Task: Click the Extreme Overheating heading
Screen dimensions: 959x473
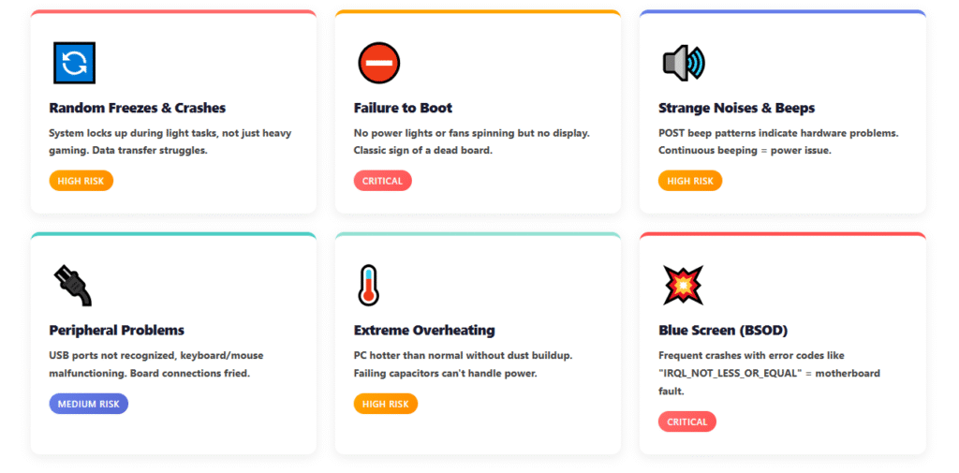Action: [x=424, y=330]
